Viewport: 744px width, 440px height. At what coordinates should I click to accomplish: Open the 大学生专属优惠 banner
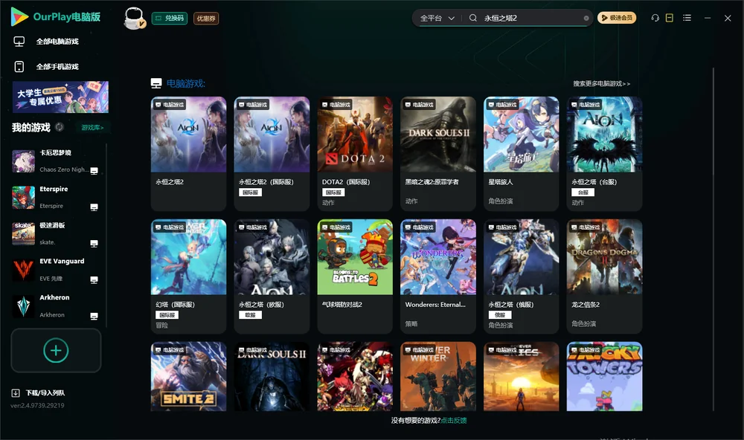(x=60, y=97)
